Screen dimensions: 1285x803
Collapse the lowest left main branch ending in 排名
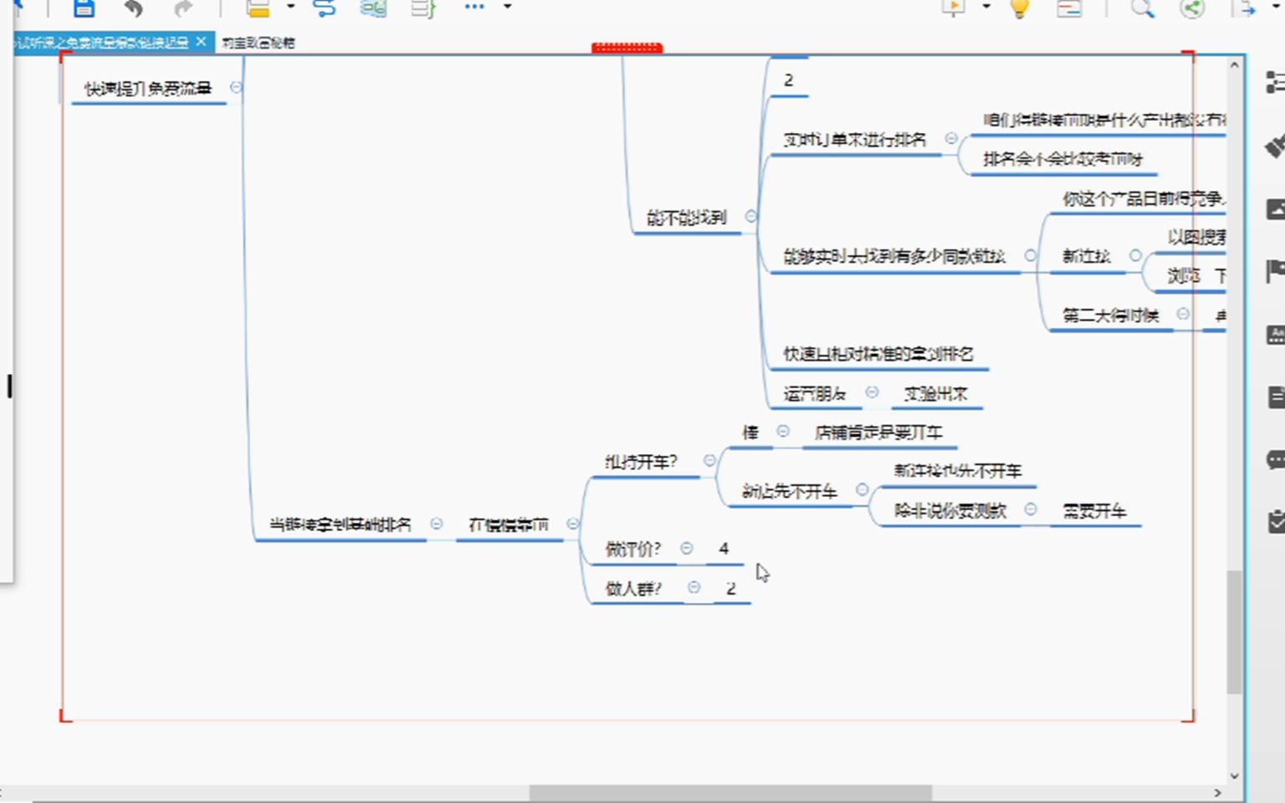[x=437, y=524]
